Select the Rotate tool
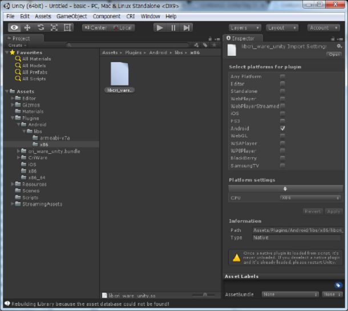This screenshot has height=311, width=348. [41, 27]
